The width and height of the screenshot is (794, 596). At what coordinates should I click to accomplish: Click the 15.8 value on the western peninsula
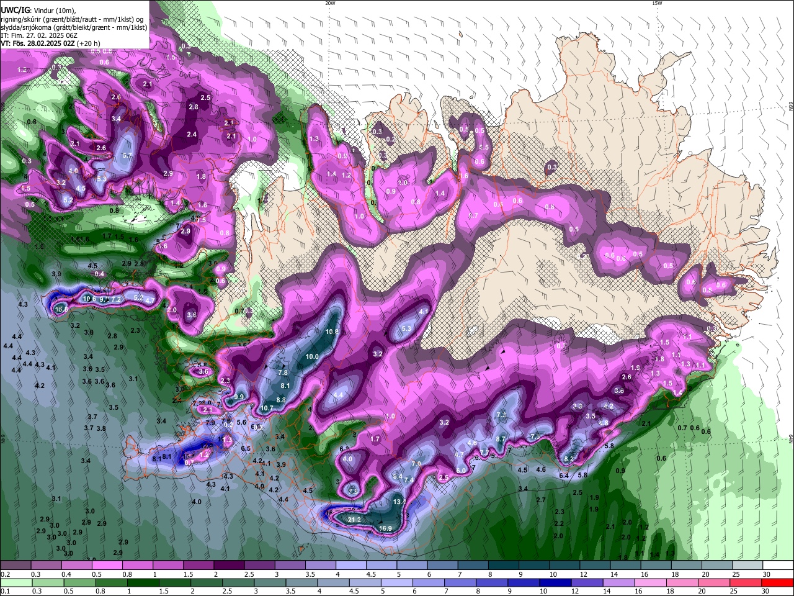pyautogui.click(x=61, y=309)
